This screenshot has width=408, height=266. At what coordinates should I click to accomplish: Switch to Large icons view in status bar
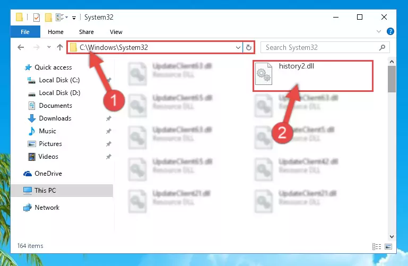pyautogui.click(x=388, y=246)
